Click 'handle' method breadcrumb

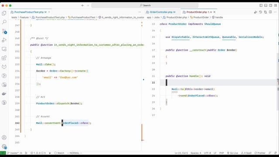tap(217, 17)
